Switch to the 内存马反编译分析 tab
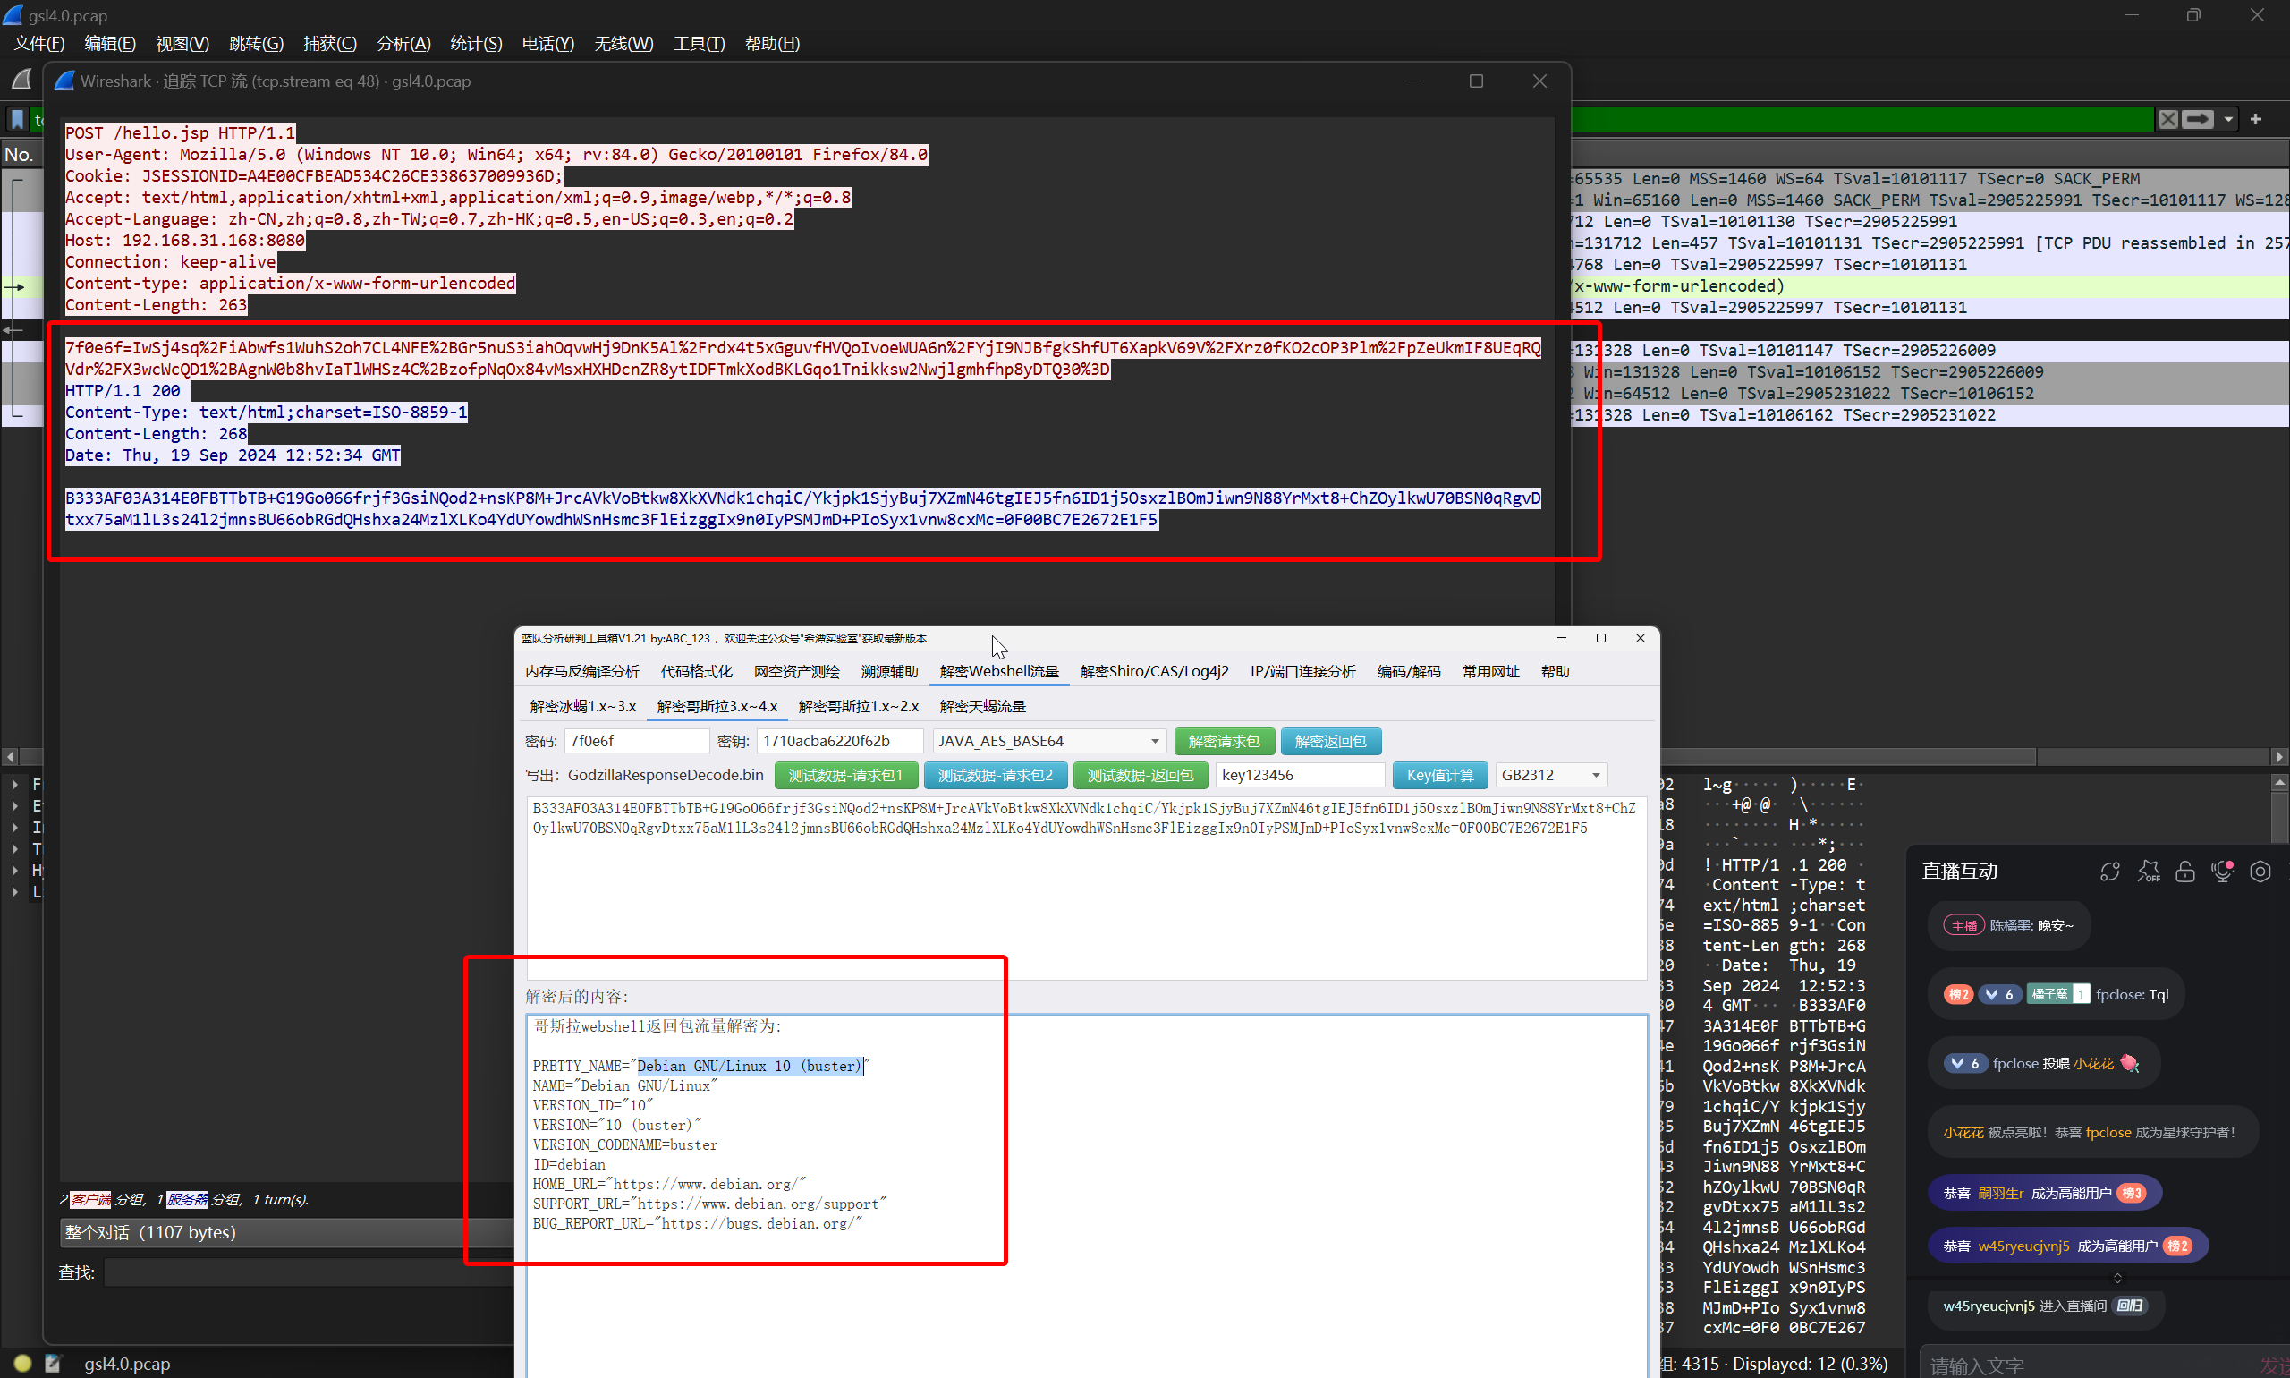 tap(582, 671)
